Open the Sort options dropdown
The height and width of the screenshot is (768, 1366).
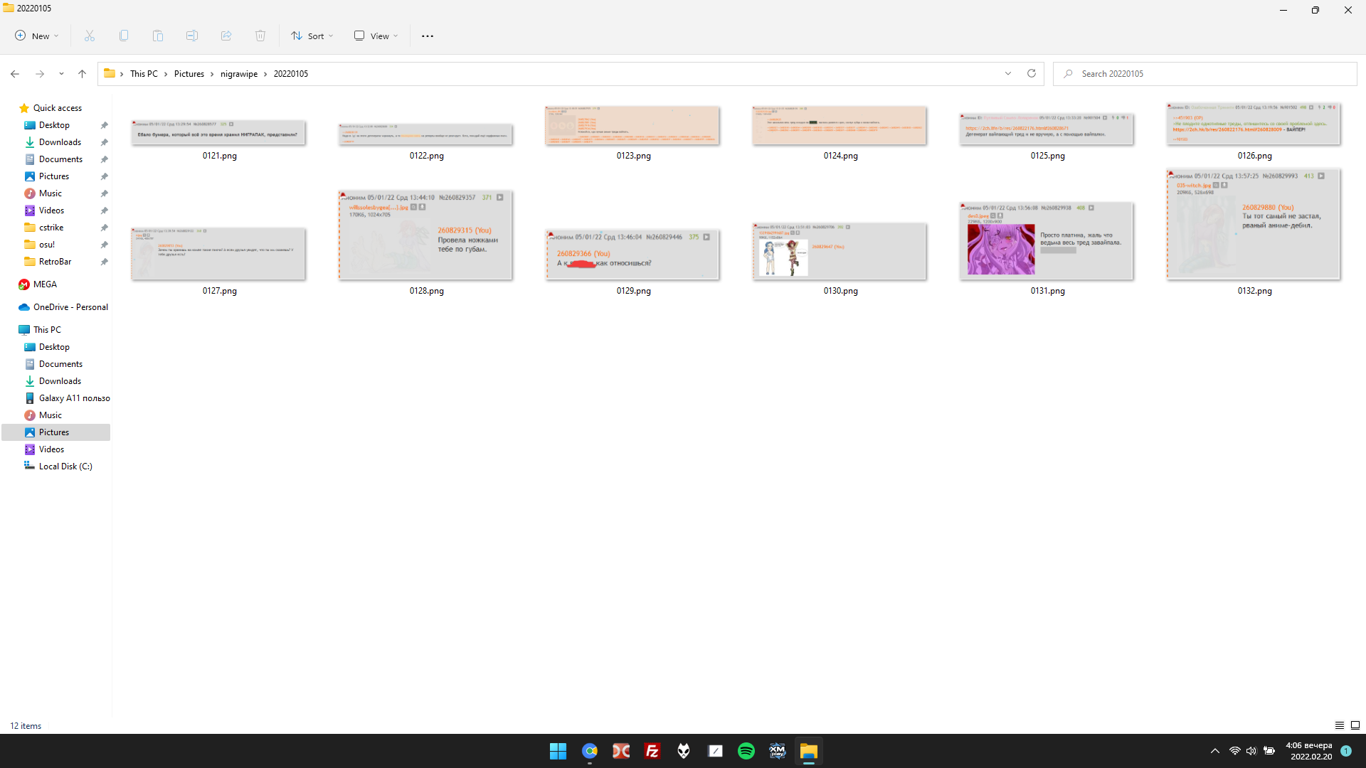coord(312,36)
